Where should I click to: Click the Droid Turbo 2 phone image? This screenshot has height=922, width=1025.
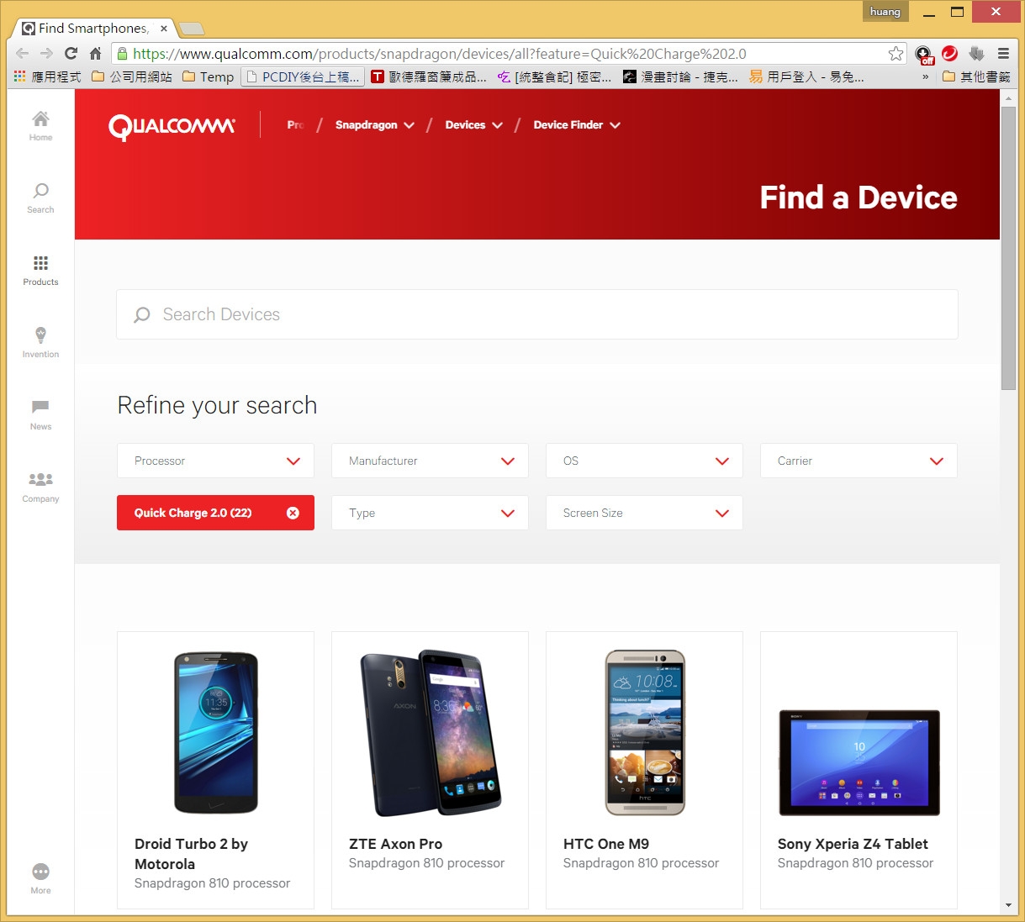pyautogui.click(x=216, y=733)
